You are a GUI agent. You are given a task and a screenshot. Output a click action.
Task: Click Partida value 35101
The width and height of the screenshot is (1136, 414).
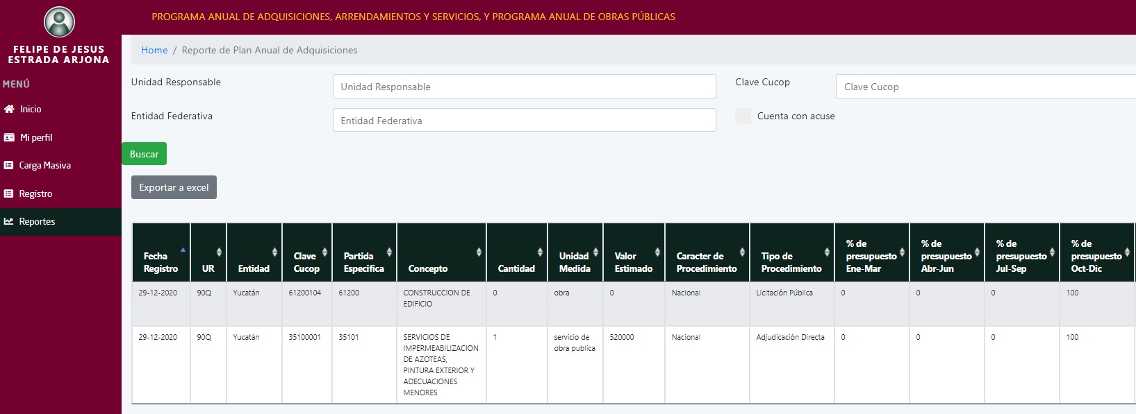[349, 337]
